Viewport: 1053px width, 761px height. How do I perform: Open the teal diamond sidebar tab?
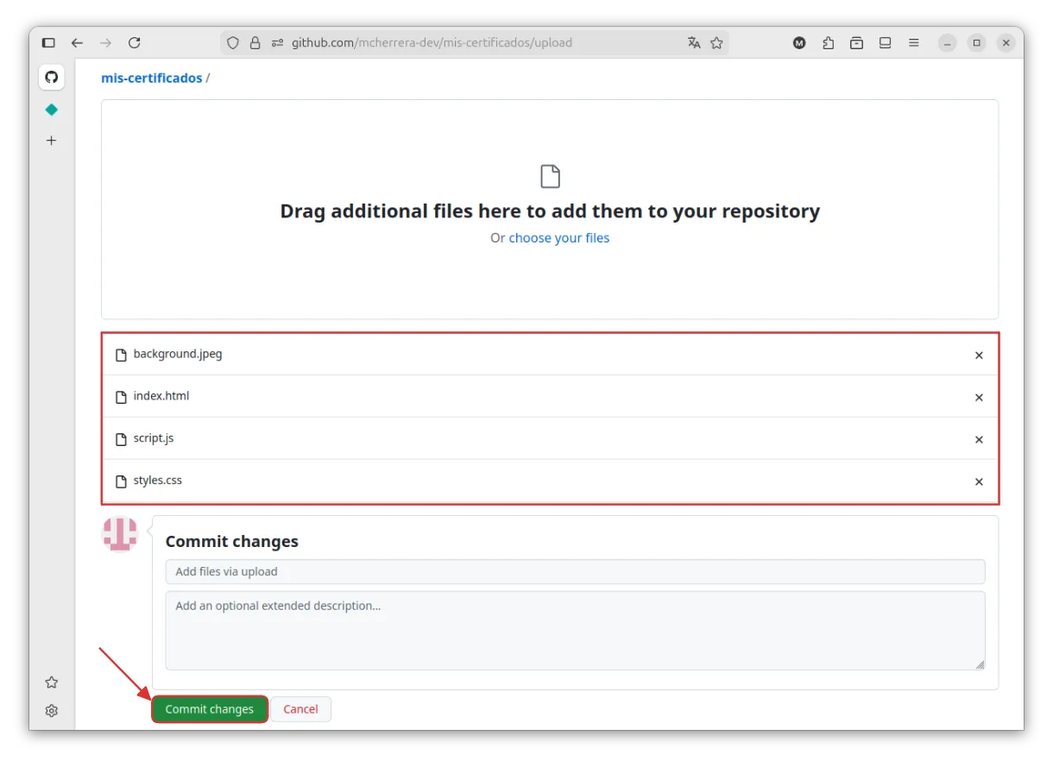pos(52,110)
